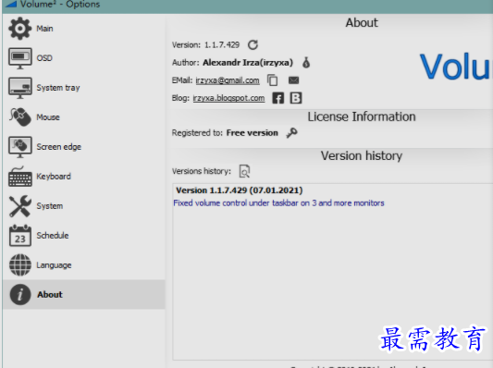The width and height of the screenshot is (493, 368).
Task: Open the Facebook page icon
Action: click(277, 98)
